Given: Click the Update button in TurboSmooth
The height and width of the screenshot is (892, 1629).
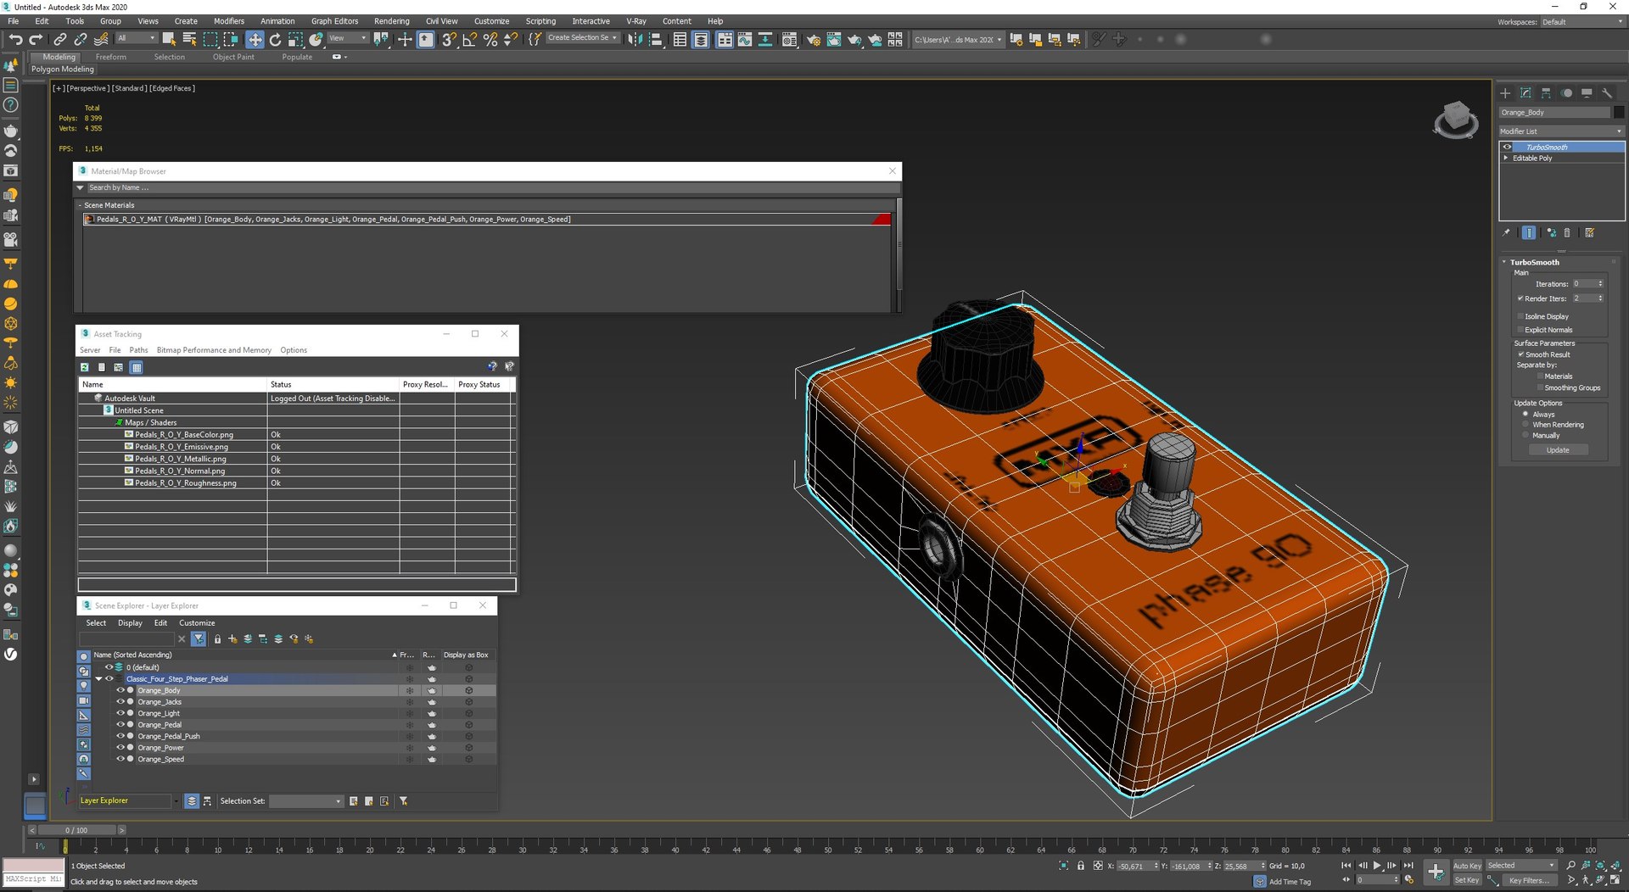Looking at the screenshot, I should coord(1558,450).
